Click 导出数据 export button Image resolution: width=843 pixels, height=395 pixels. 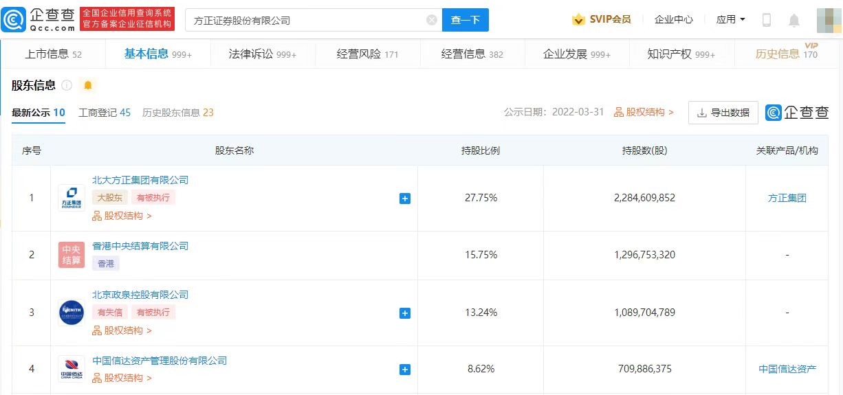pyautogui.click(x=723, y=113)
